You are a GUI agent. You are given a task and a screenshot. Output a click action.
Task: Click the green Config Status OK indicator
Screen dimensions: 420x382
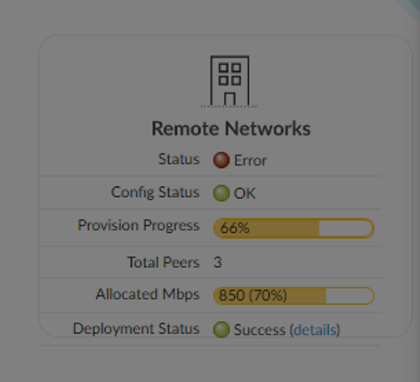click(x=221, y=193)
